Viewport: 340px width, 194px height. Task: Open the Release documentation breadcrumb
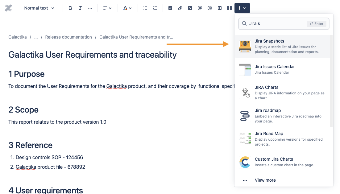point(68,37)
